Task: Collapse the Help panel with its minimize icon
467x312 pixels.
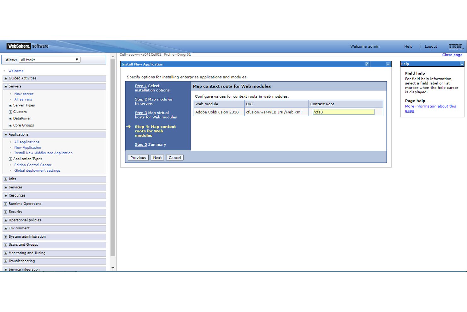Action: [x=462, y=64]
